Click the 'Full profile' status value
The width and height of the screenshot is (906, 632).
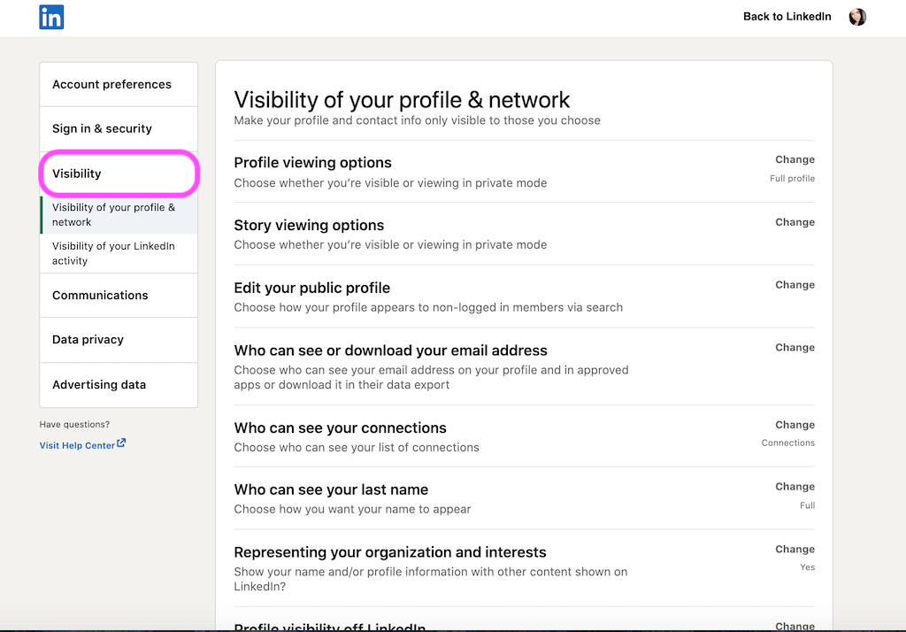tap(792, 179)
